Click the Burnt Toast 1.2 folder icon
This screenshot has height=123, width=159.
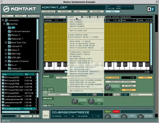pyautogui.click(x=9, y=43)
